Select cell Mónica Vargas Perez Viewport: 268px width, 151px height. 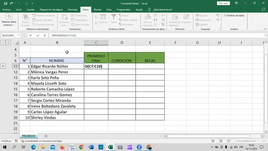57,72
